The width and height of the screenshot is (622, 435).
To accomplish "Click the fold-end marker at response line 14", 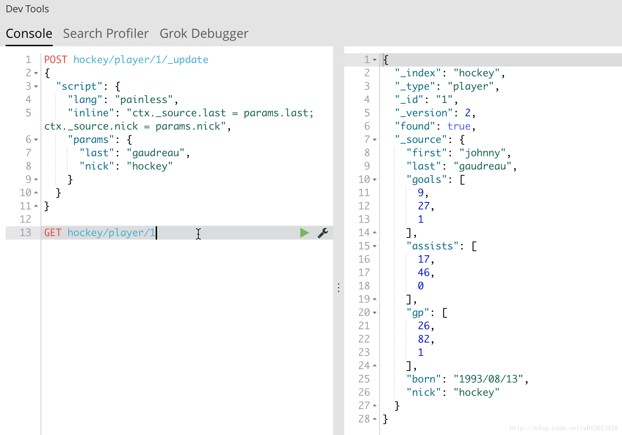I will click(375, 233).
